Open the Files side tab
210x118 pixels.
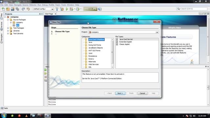pos(1,16)
